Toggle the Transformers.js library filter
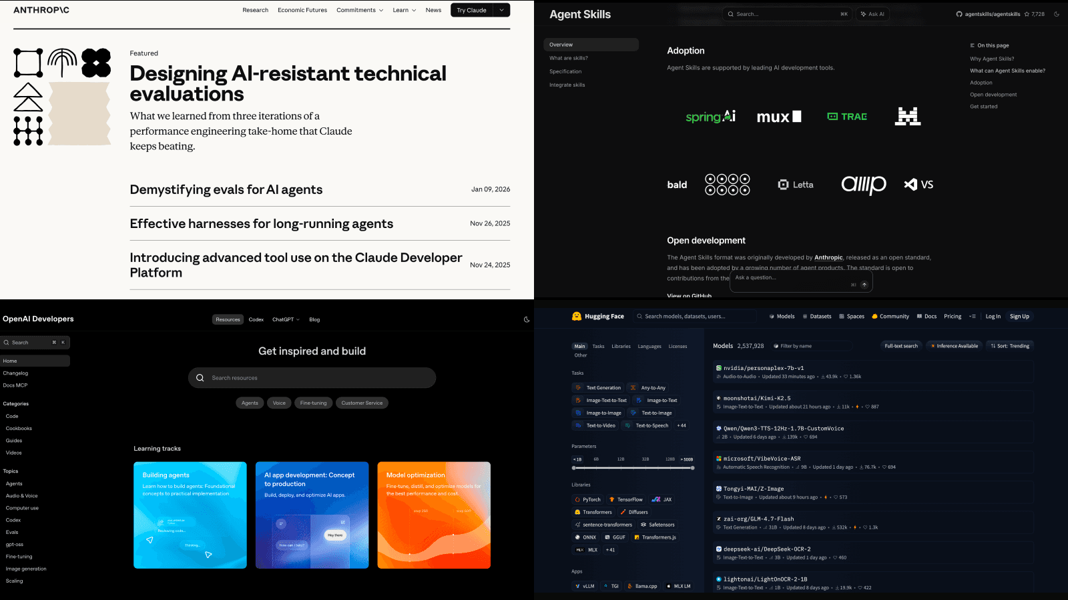Viewport: 1068px width, 600px height. [x=655, y=537]
